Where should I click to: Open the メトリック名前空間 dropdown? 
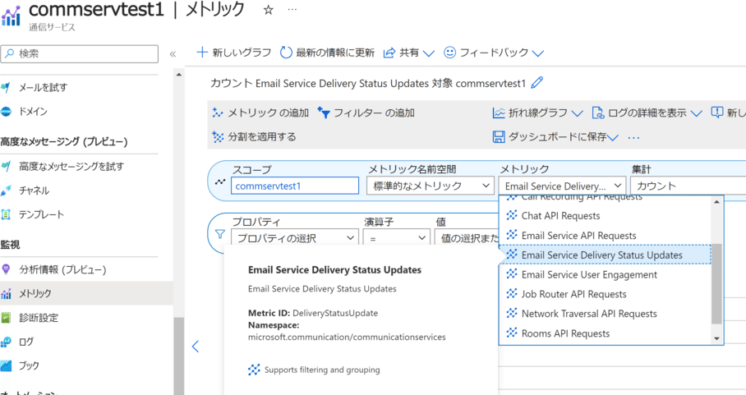[x=430, y=186]
